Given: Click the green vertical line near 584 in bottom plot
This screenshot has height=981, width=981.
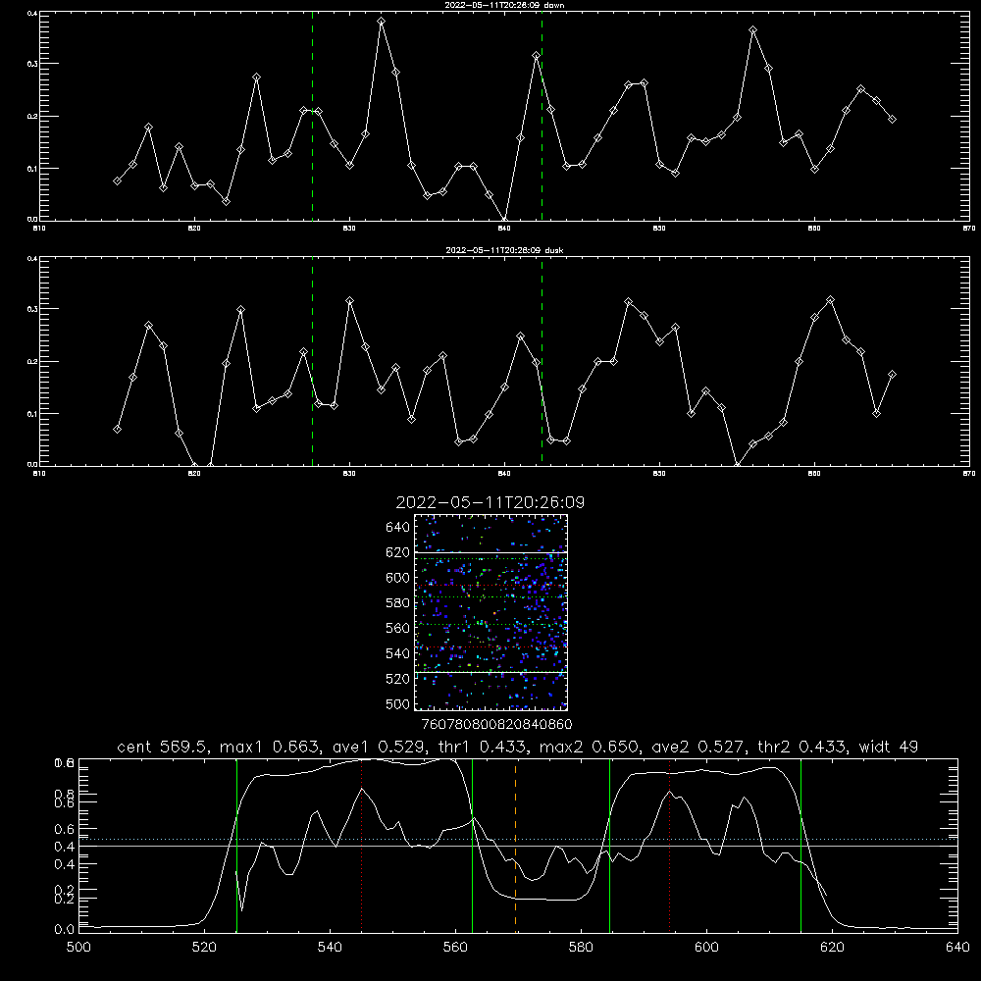Looking at the screenshot, I should tap(609, 844).
